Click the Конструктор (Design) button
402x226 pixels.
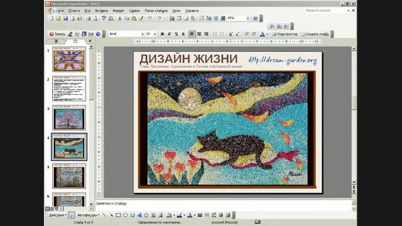coord(285,34)
